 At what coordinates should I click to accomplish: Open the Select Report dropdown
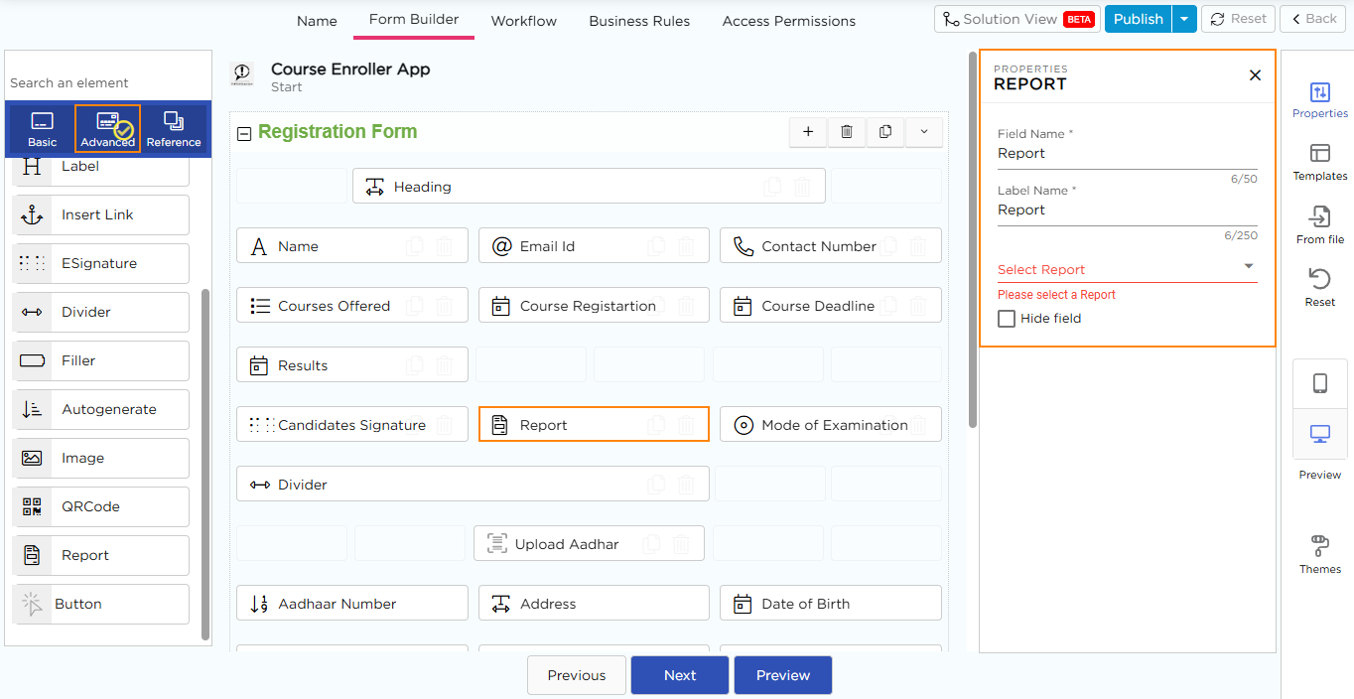tap(1127, 269)
